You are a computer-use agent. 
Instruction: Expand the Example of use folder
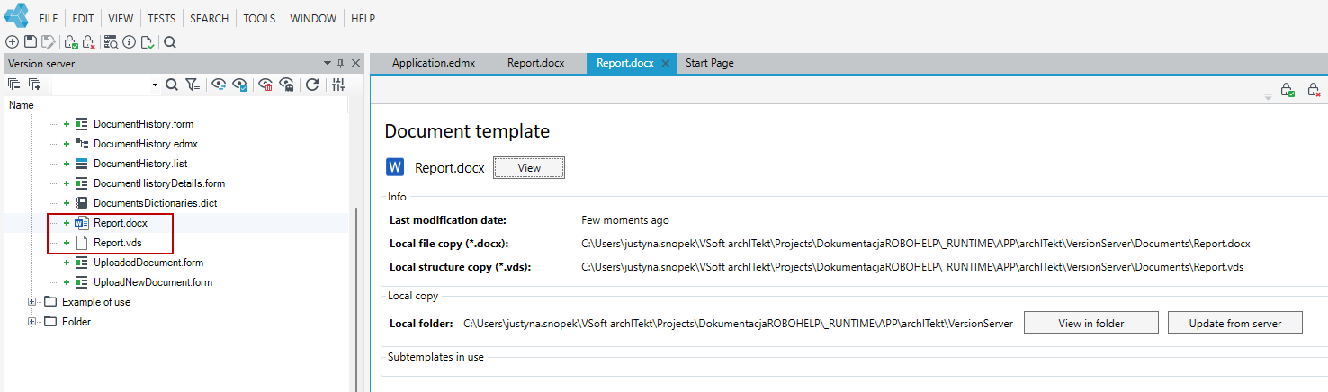pyautogui.click(x=32, y=302)
